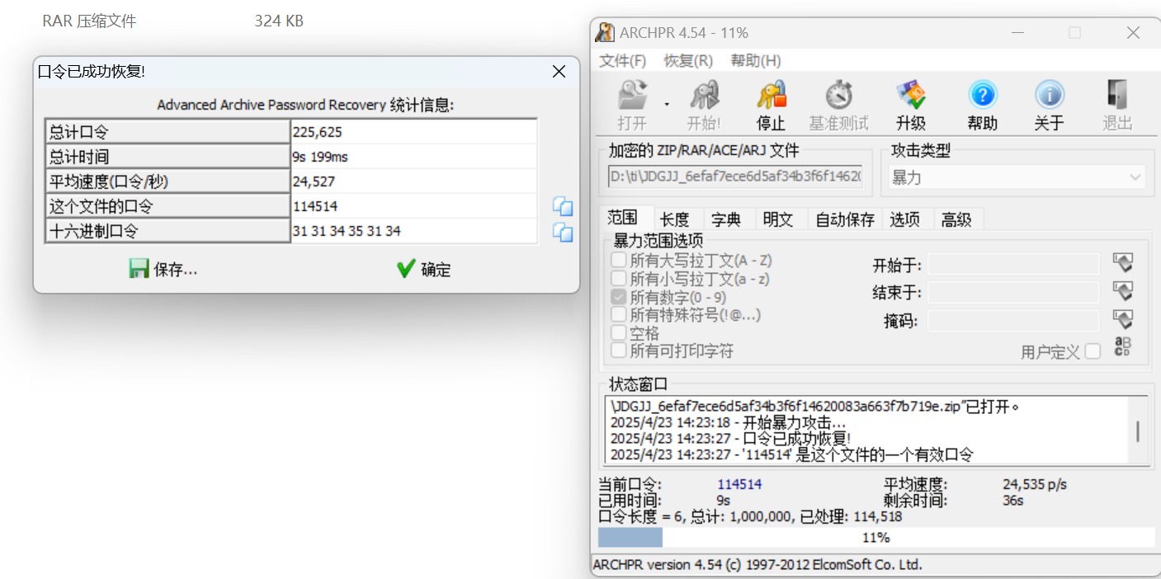The height and width of the screenshot is (579, 1161).
Task: Toggle the 空格 checkbox
Action: click(x=618, y=333)
